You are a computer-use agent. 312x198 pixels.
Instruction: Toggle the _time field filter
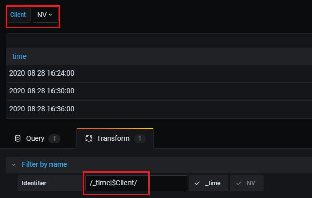pyautogui.click(x=209, y=183)
